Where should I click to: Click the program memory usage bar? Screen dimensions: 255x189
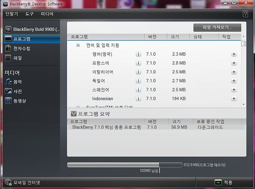pos(125,165)
